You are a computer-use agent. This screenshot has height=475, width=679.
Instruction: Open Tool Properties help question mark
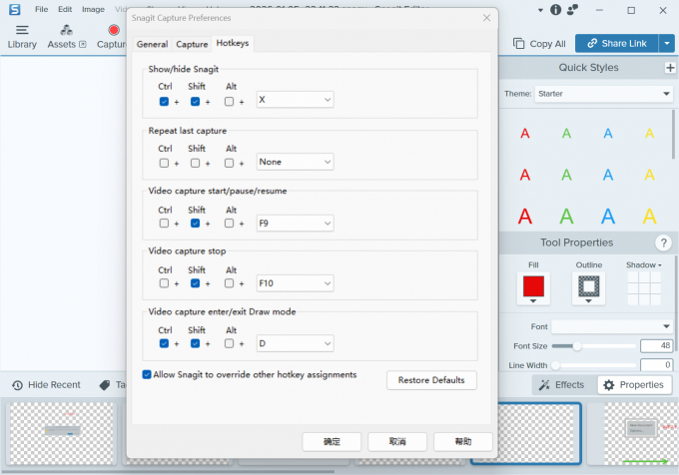click(663, 243)
